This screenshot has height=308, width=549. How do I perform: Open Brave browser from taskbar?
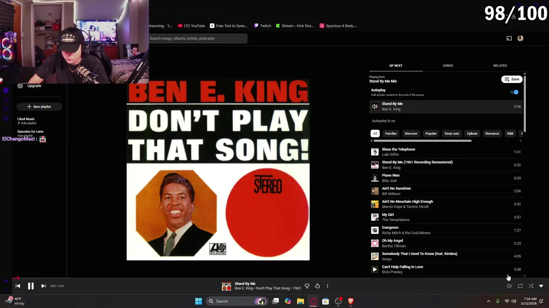tap(351, 301)
